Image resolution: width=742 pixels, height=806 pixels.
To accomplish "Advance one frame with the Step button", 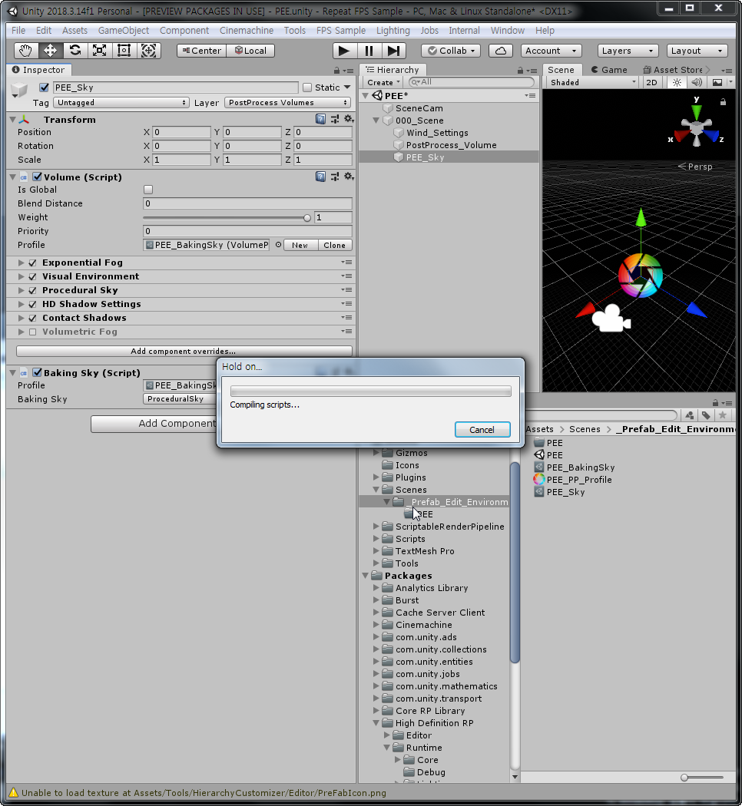I will click(394, 51).
